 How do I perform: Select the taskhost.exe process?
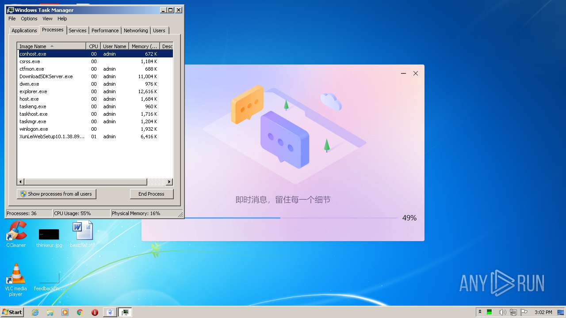coord(95,114)
